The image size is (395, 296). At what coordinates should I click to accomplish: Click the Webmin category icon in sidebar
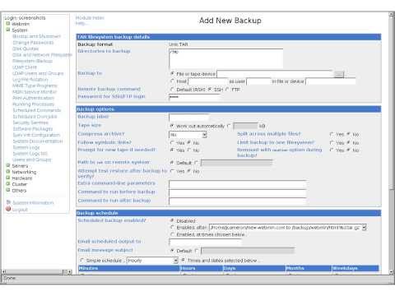click(8, 24)
